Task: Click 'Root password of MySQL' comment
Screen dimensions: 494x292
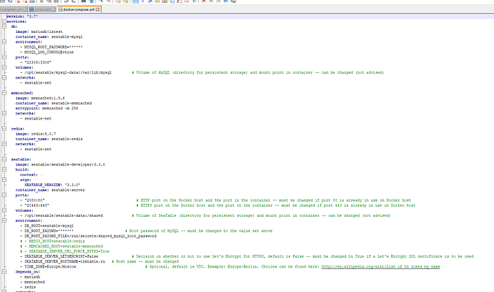Action: tap(199, 231)
